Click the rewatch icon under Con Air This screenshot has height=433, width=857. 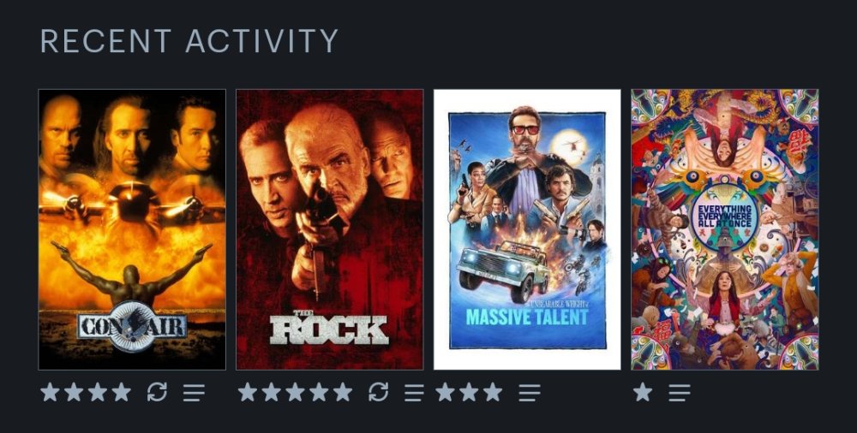[157, 392]
